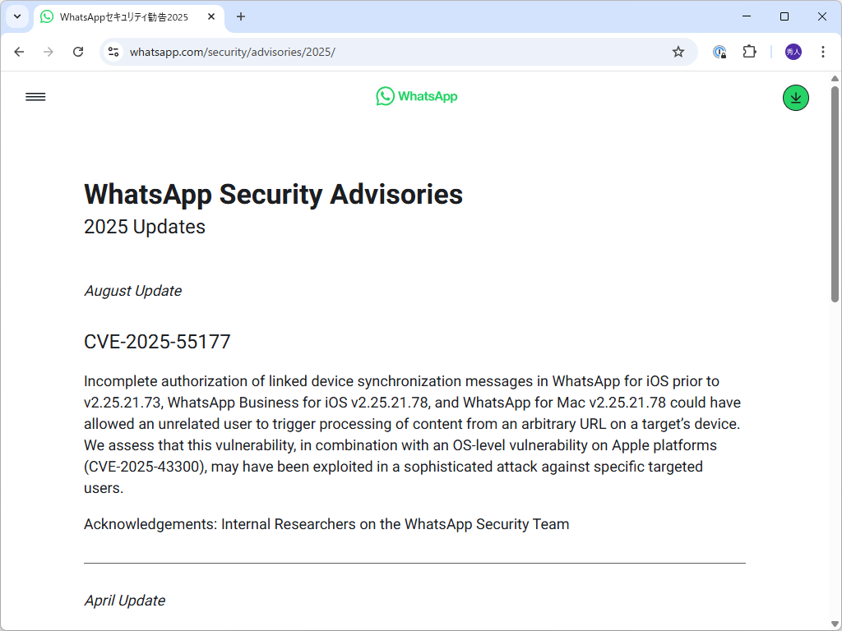Open the Chrome Extensions puzzle icon
Viewport: 842px width, 631px height.
749,51
